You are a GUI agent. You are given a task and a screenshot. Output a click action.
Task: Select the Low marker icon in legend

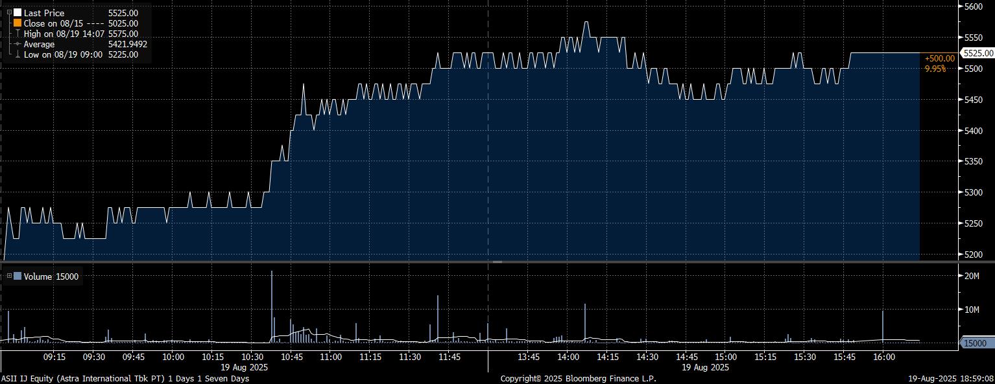pos(18,55)
